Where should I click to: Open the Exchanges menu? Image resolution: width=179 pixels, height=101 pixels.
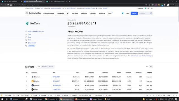click(60, 13)
